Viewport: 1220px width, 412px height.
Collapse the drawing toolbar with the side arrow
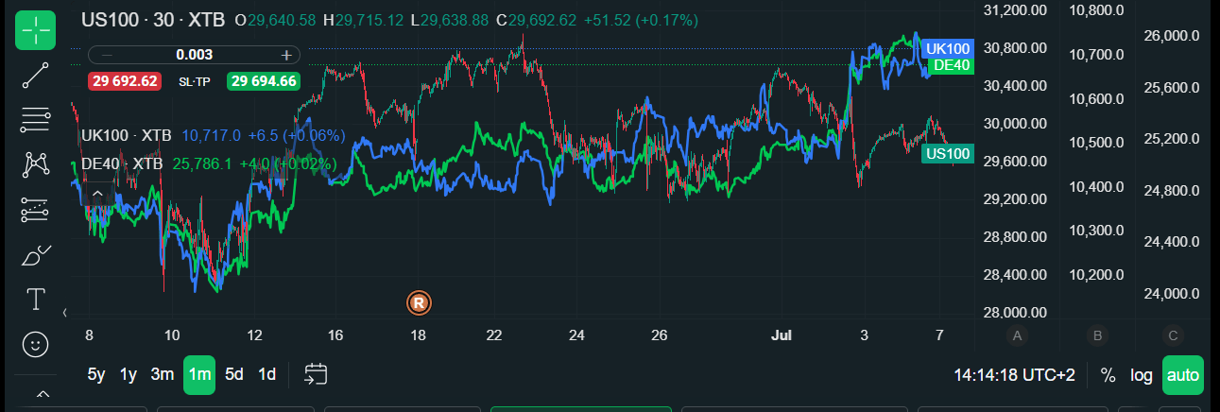pos(64,312)
